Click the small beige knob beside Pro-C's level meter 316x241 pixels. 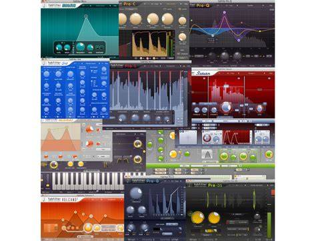point(182,37)
